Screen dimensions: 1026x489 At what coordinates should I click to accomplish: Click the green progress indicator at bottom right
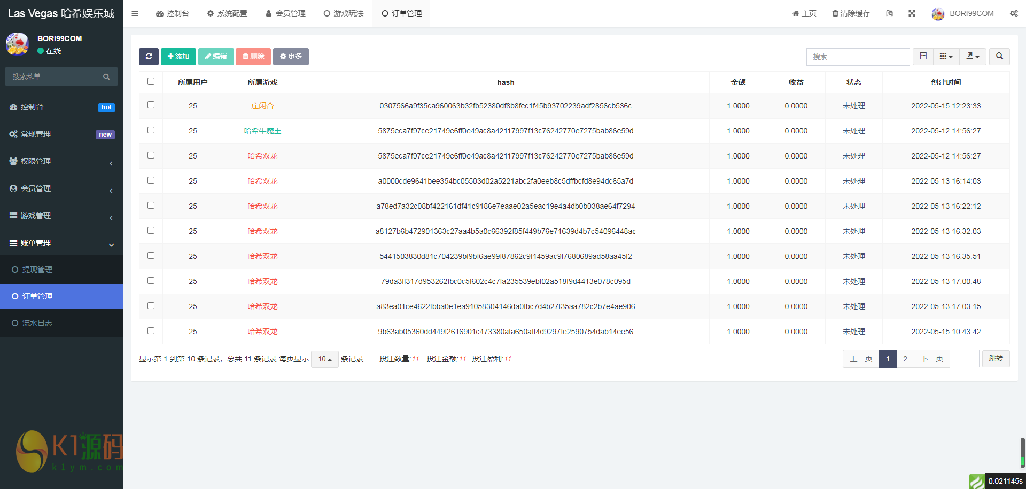point(977,481)
